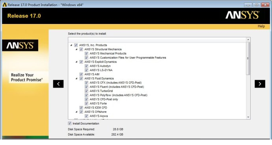Click the ANSYS logo in the header
This screenshot has height=145, width=272.
point(242,15)
